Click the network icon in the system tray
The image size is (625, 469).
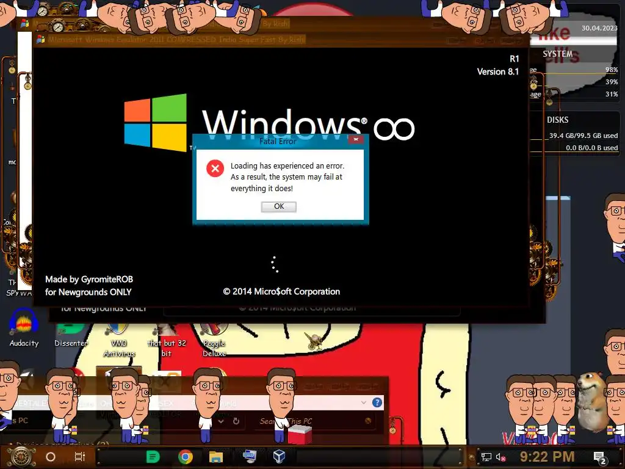(486, 457)
